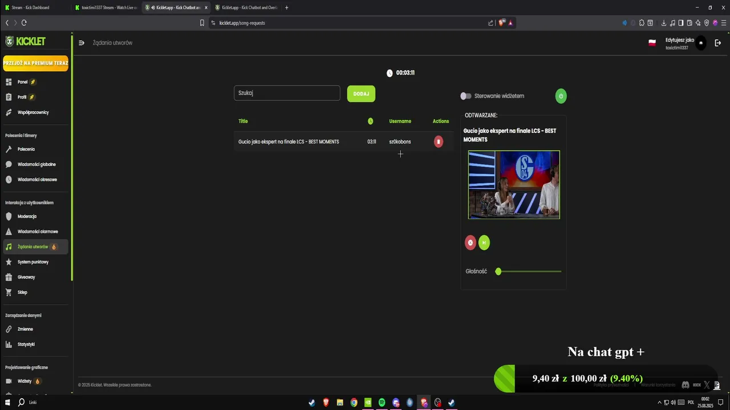730x410 pixels.
Task: Toggle Sterowanie widżetem switch
Action: click(x=466, y=96)
